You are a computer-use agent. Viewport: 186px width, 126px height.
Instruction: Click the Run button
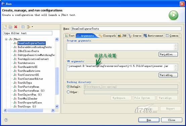tap(149, 120)
